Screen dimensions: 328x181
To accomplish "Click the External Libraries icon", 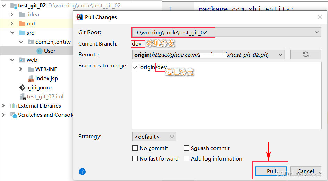I will coord(14,106).
